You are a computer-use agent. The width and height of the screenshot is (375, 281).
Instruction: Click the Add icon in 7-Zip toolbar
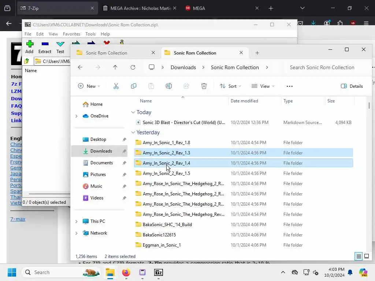tap(30, 44)
